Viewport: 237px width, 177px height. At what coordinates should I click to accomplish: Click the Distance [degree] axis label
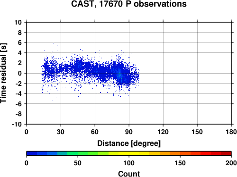tap(129, 143)
